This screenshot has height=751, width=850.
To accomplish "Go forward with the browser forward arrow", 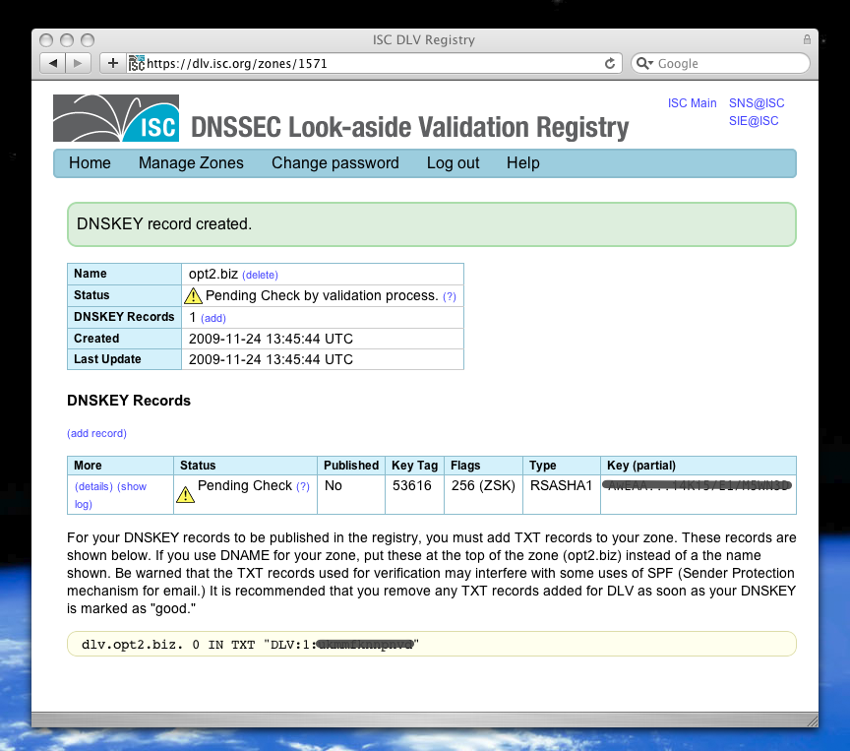I will pos(78,63).
